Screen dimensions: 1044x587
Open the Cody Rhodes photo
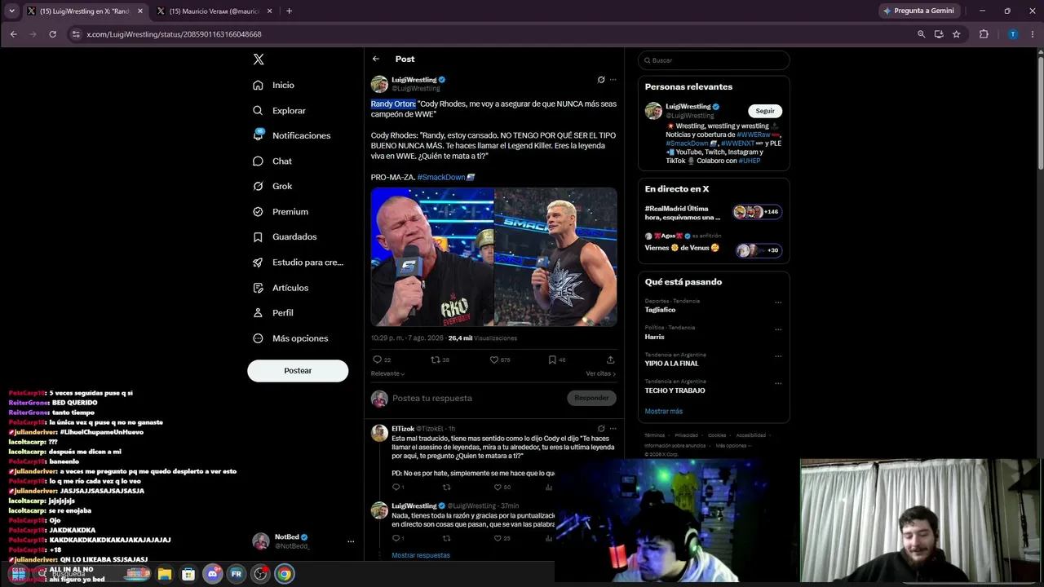[555, 257]
